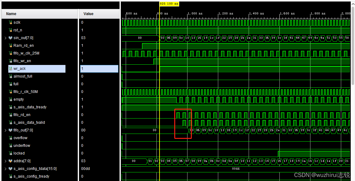The height and width of the screenshot is (181, 355).
Task: Click the Ram_rd_en signal icon
Action: pos(10,46)
